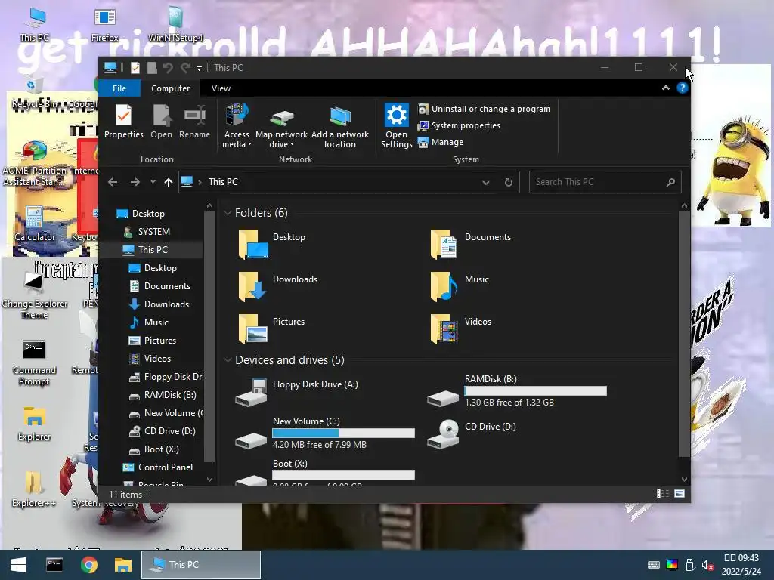Screen dimensions: 774x580
Task: Click the Refresh button in address bar
Action: (x=509, y=183)
